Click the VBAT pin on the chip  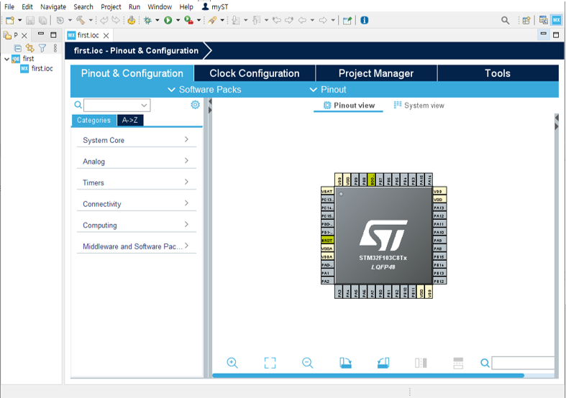tap(327, 191)
